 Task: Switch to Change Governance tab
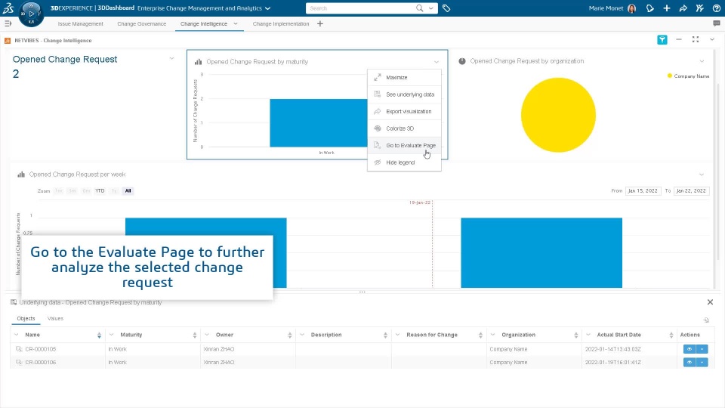141,23
